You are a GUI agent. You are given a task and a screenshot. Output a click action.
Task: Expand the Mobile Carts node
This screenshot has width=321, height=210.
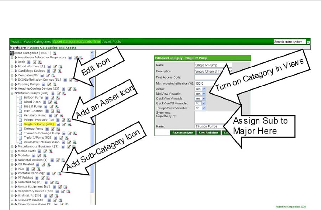12,151
